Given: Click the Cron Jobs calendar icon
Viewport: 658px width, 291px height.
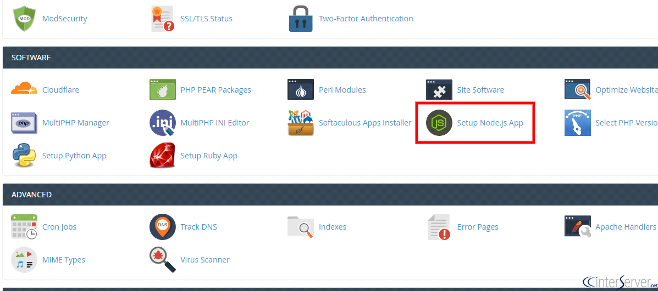Looking at the screenshot, I should coord(24,227).
